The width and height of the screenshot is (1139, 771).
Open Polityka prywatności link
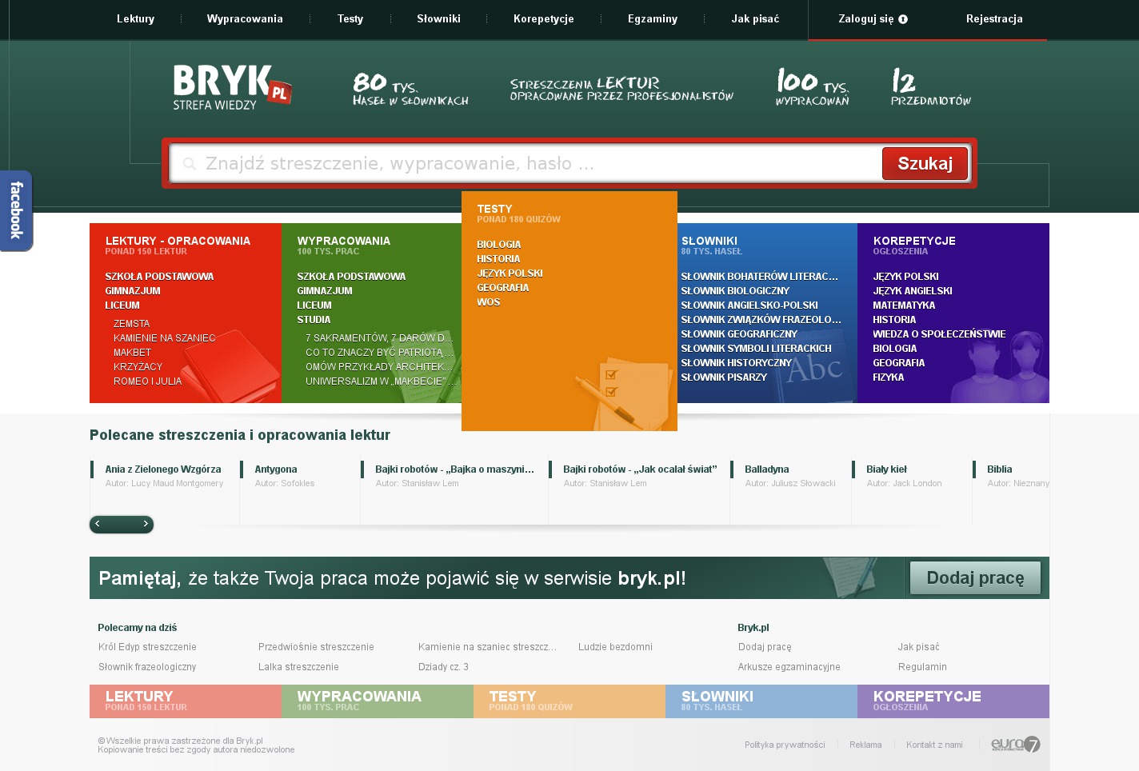tap(785, 745)
